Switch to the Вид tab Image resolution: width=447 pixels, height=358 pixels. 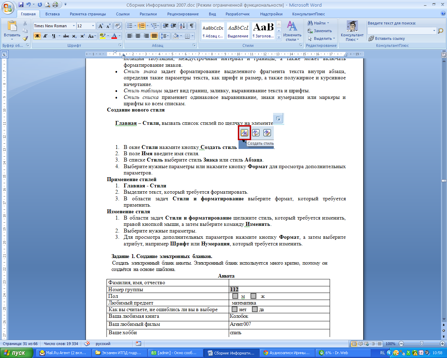pos(212,14)
